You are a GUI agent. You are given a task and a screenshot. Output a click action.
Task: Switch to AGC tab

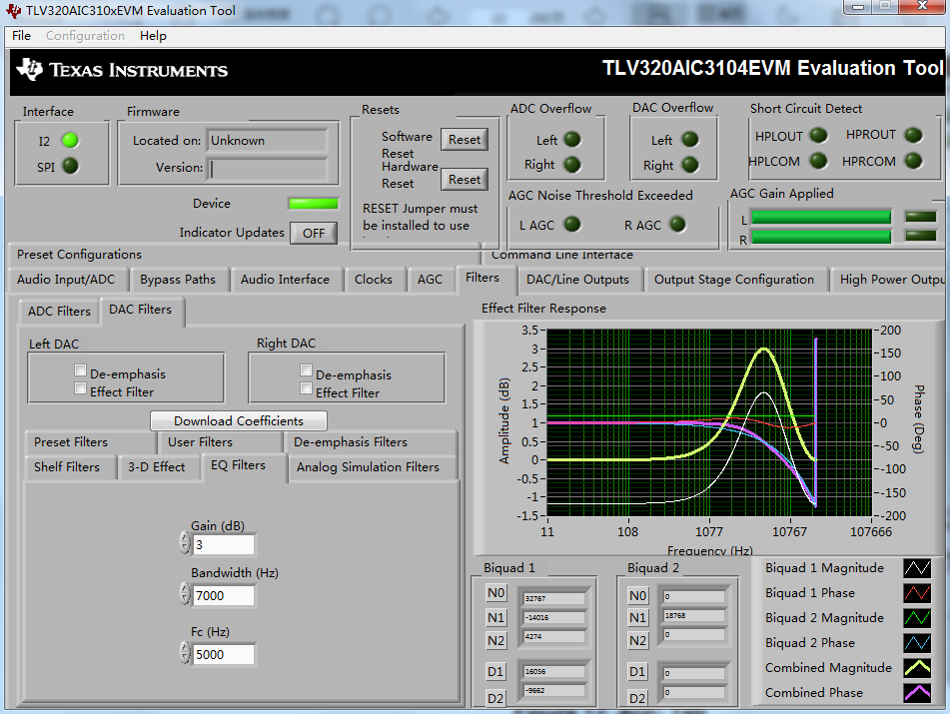coord(431,280)
